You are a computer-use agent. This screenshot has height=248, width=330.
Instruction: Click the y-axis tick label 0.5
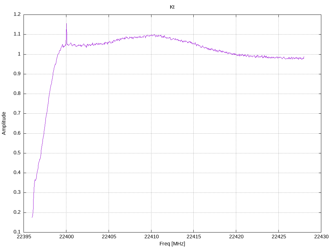click(17, 153)
